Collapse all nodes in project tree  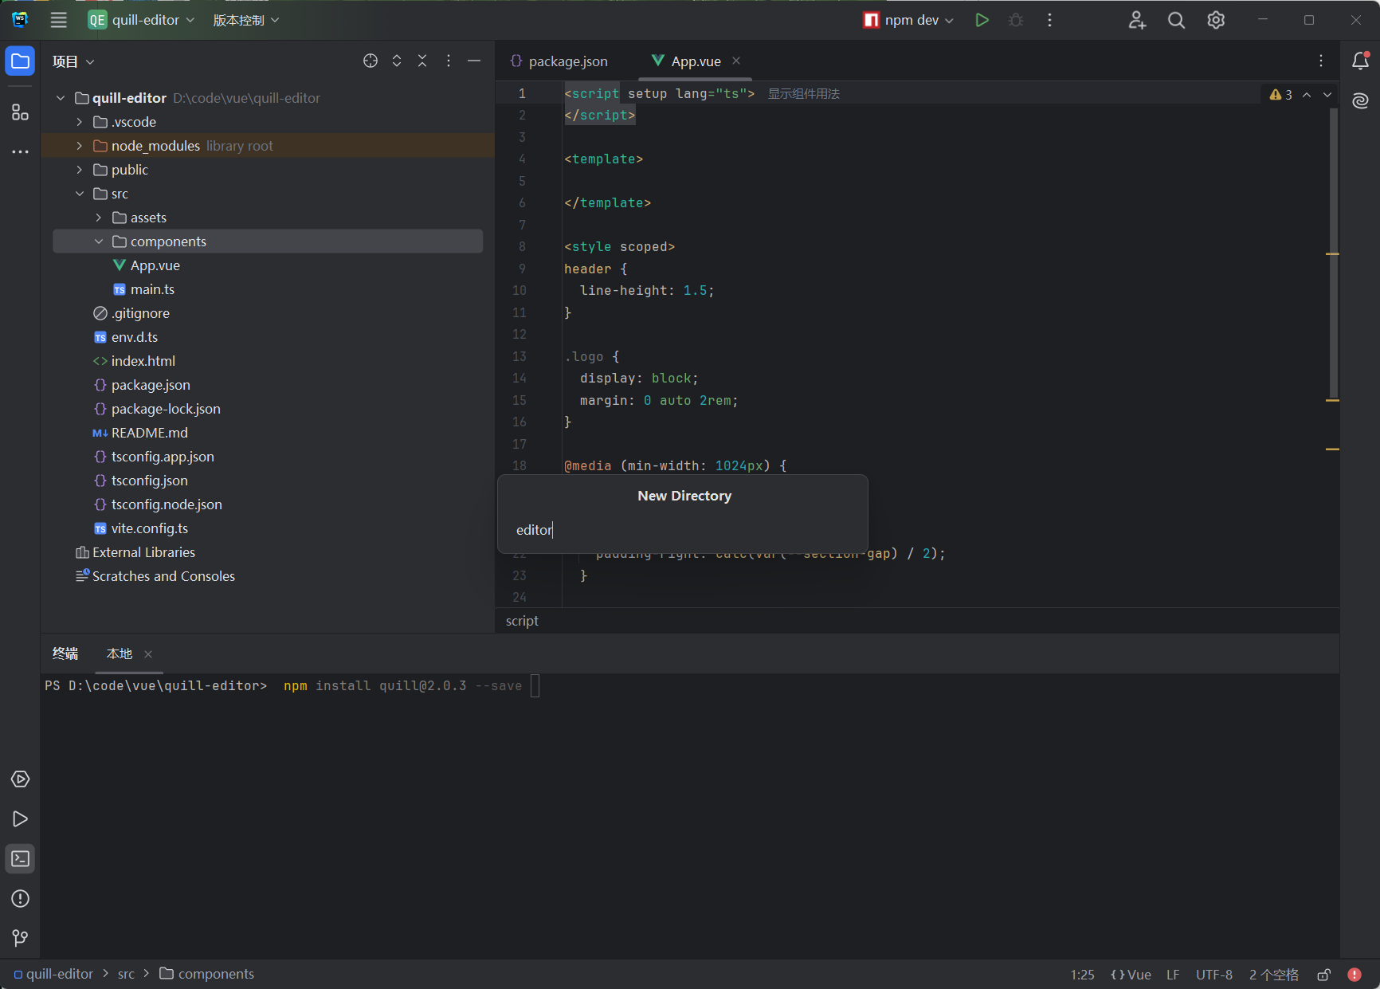(422, 61)
